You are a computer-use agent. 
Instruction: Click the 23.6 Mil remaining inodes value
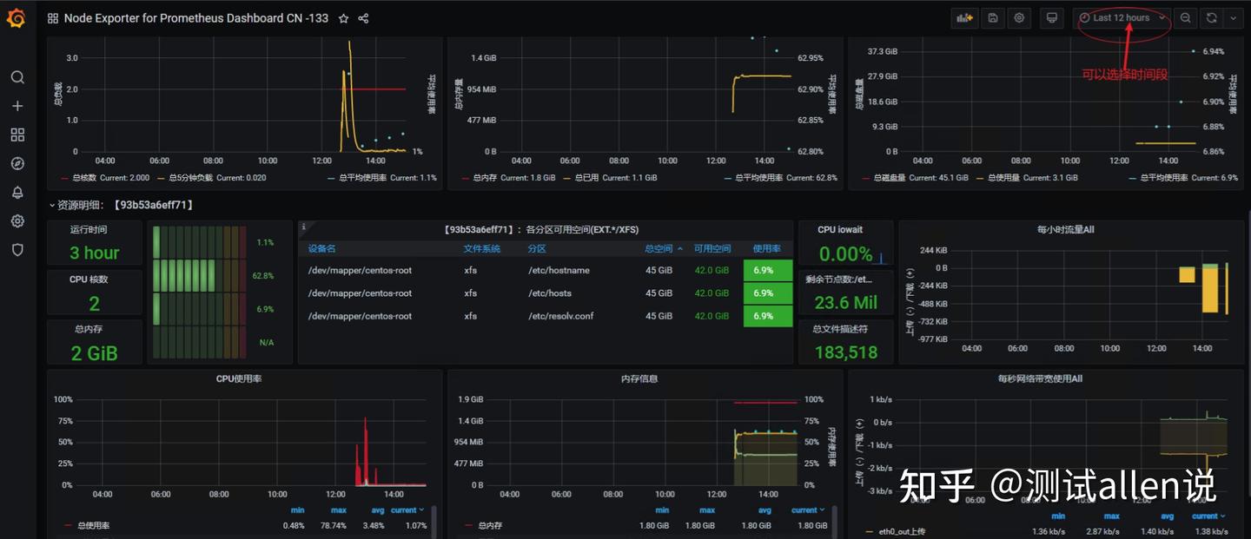846,303
